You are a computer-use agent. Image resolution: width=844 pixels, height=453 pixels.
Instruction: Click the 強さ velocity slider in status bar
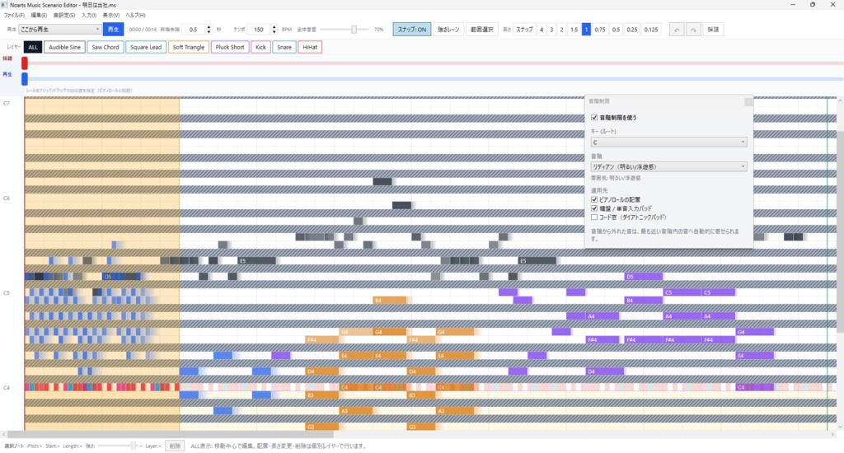[x=117, y=446]
